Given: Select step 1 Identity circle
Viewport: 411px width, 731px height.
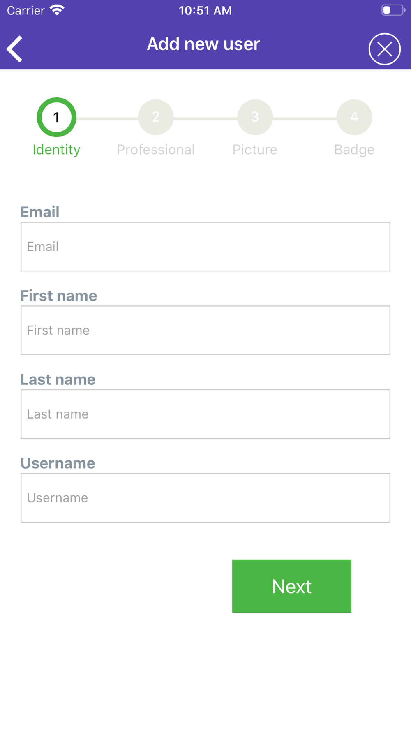Looking at the screenshot, I should pos(56,118).
